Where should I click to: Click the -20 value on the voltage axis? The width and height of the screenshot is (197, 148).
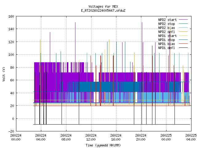10,131
